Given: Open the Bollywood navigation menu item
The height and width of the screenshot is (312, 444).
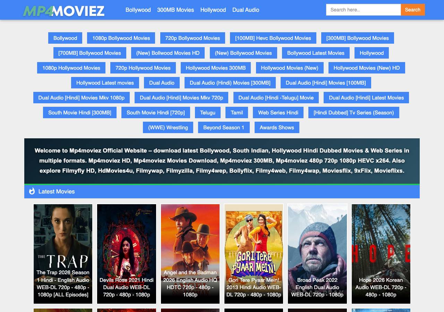Looking at the screenshot, I should (x=138, y=10).
